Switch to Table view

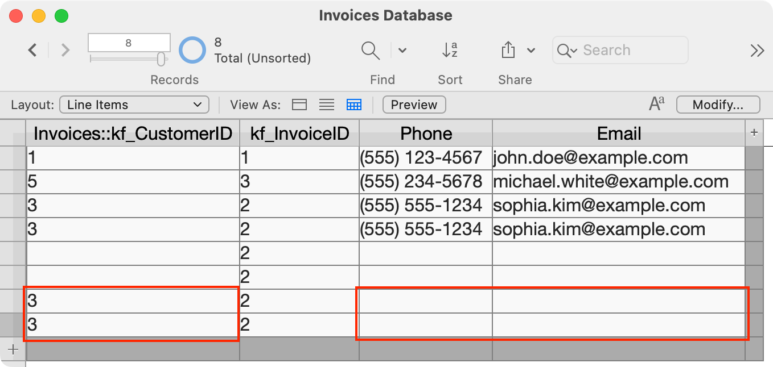click(x=354, y=105)
